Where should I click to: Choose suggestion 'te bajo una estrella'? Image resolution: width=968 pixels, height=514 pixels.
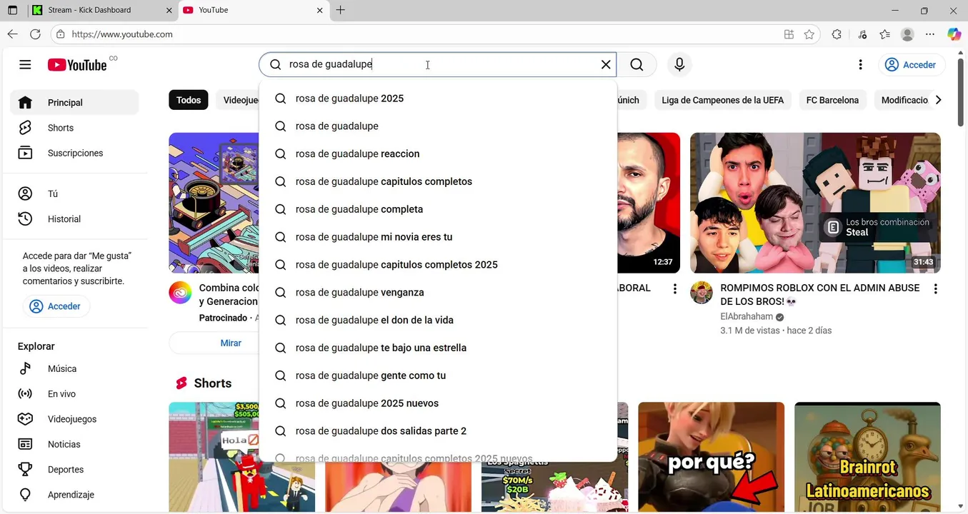click(x=438, y=348)
